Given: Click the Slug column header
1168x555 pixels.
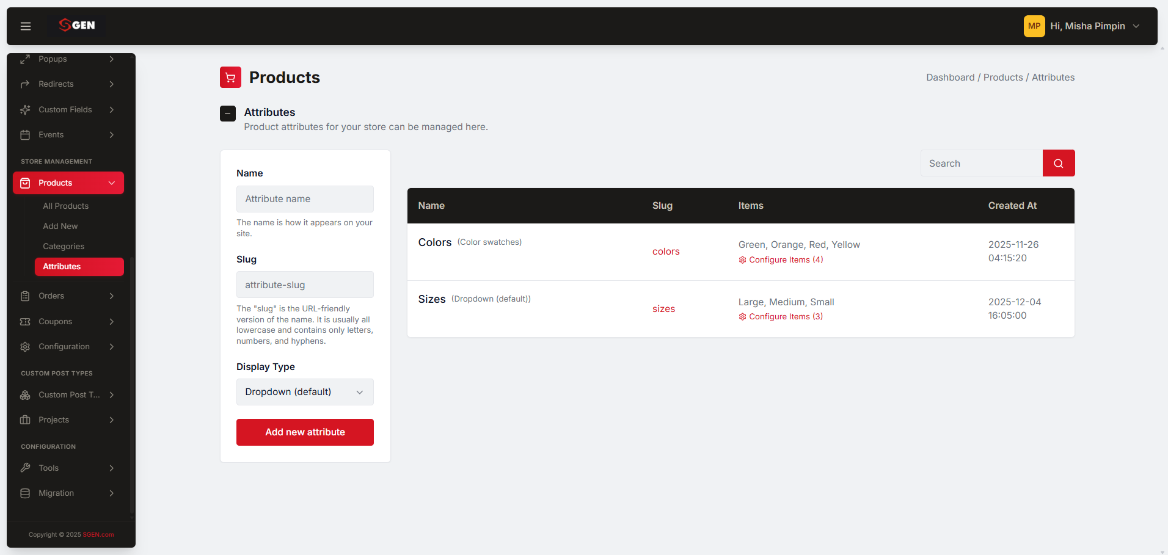Looking at the screenshot, I should (x=662, y=206).
